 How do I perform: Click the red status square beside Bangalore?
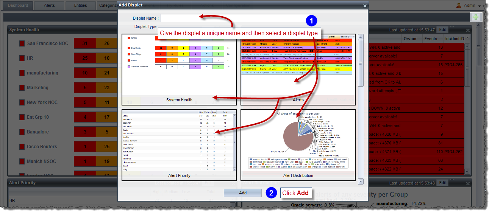click(x=22, y=132)
